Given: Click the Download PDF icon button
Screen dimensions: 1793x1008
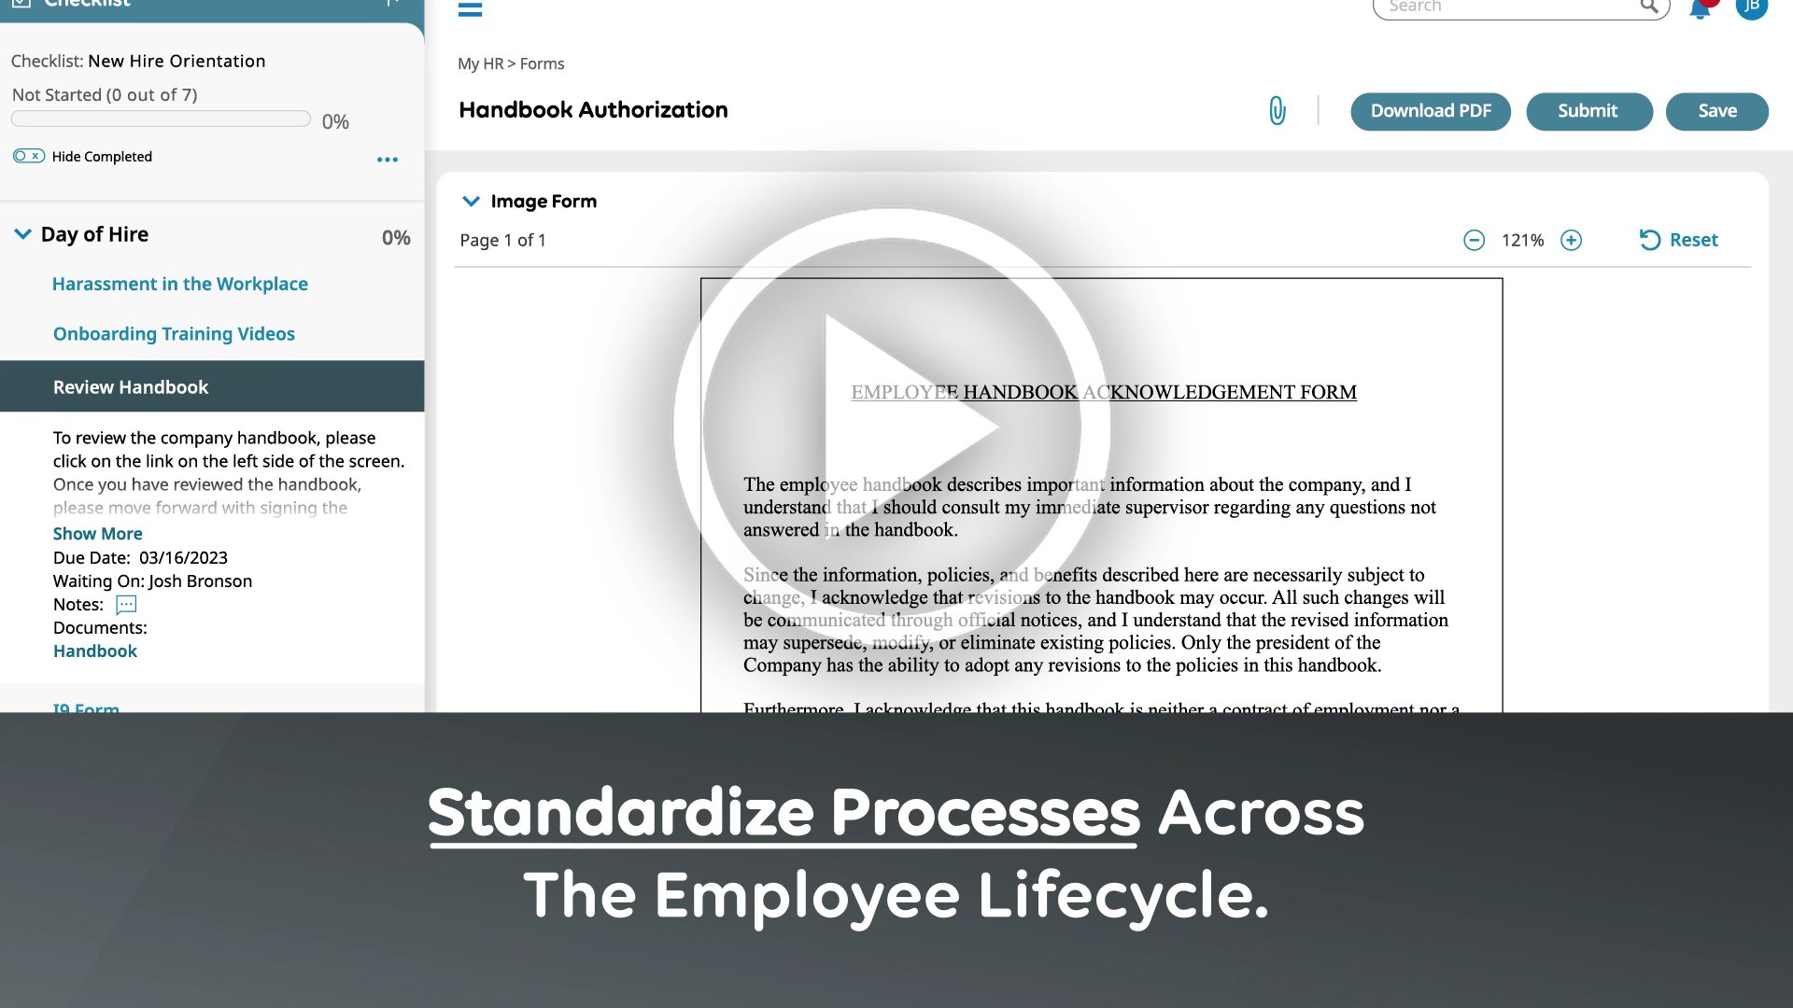Looking at the screenshot, I should [1431, 111].
